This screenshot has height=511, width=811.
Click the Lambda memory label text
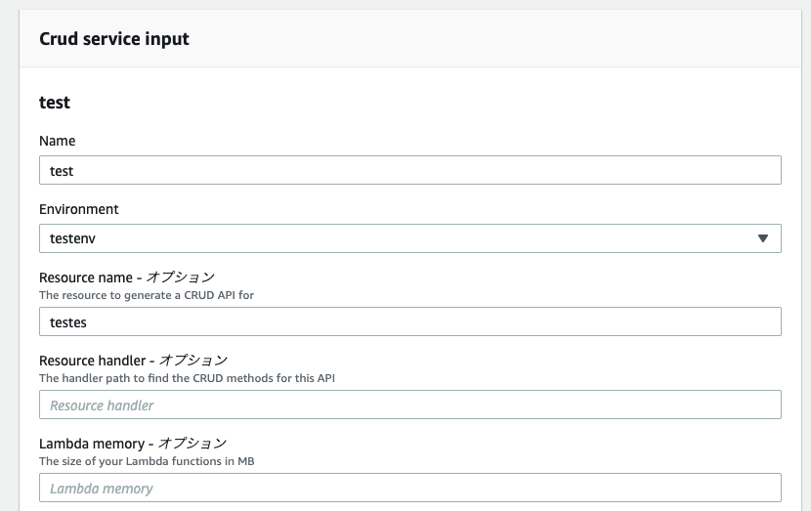point(93,444)
